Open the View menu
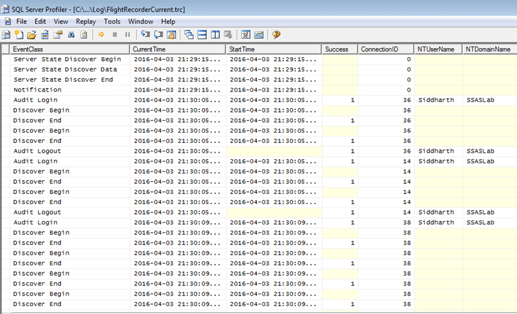The image size is (517, 314). [61, 21]
